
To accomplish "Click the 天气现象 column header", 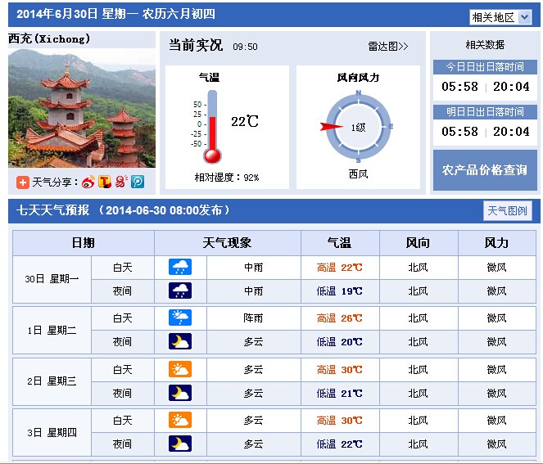I will coord(227,243).
